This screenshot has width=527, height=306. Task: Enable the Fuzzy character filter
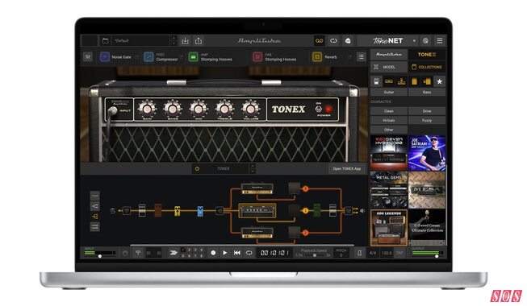click(427, 120)
